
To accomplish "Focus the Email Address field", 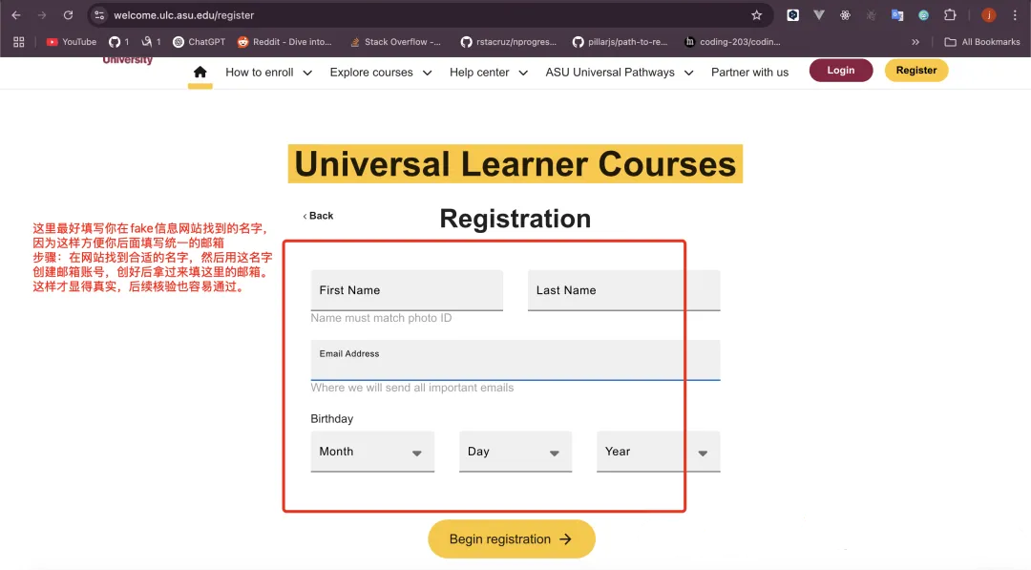I will pyautogui.click(x=515, y=360).
